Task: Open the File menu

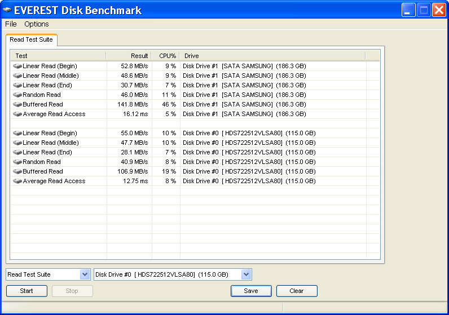Action: click(11, 24)
